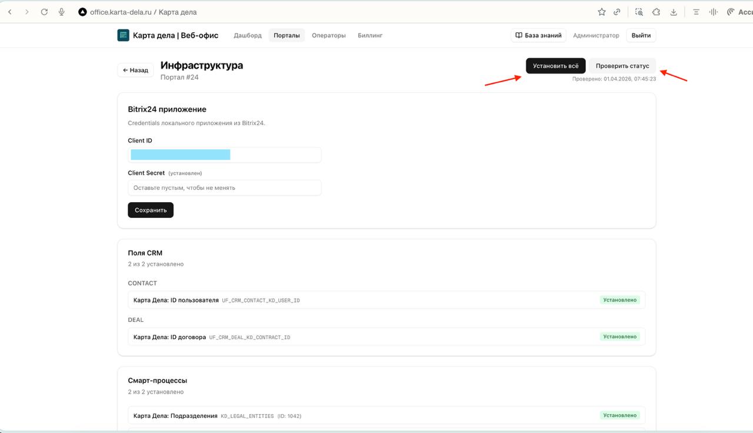Viewport: 753px width, 433px height.
Task: Click the microphone icon in browser toolbar
Action: (61, 12)
